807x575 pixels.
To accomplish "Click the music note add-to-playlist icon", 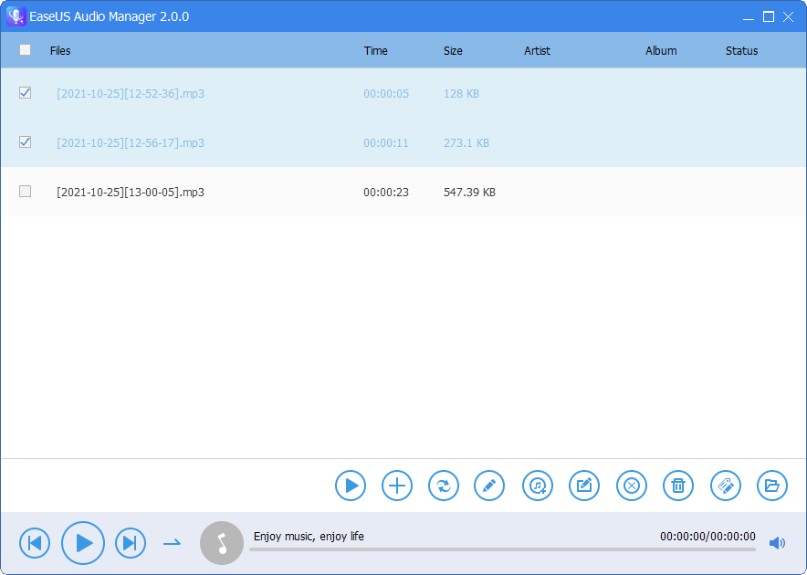I will (538, 486).
